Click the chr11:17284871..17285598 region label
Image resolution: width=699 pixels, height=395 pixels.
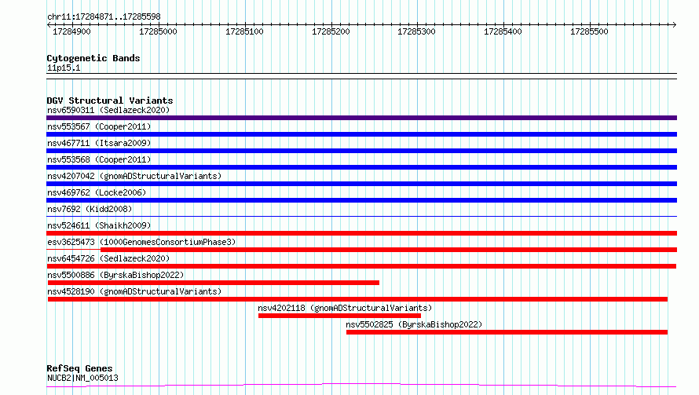tap(104, 16)
